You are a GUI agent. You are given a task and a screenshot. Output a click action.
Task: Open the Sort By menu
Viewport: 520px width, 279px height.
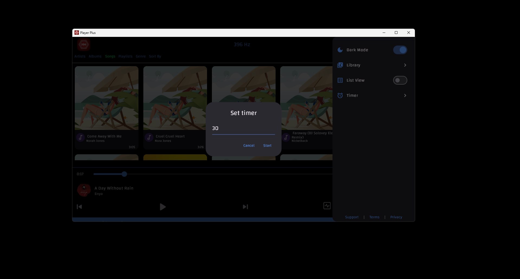click(155, 56)
